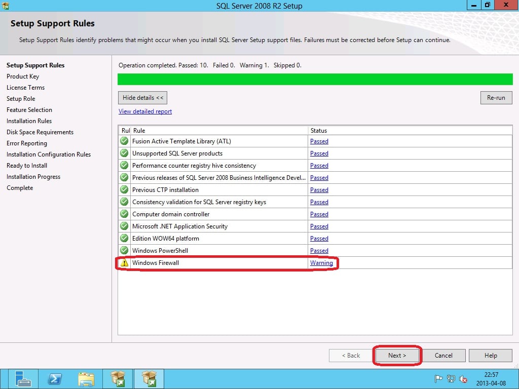This screenshot has width=519, height=389.
Task: Select Product Key step in sidebar
Action: pos(23,76)
